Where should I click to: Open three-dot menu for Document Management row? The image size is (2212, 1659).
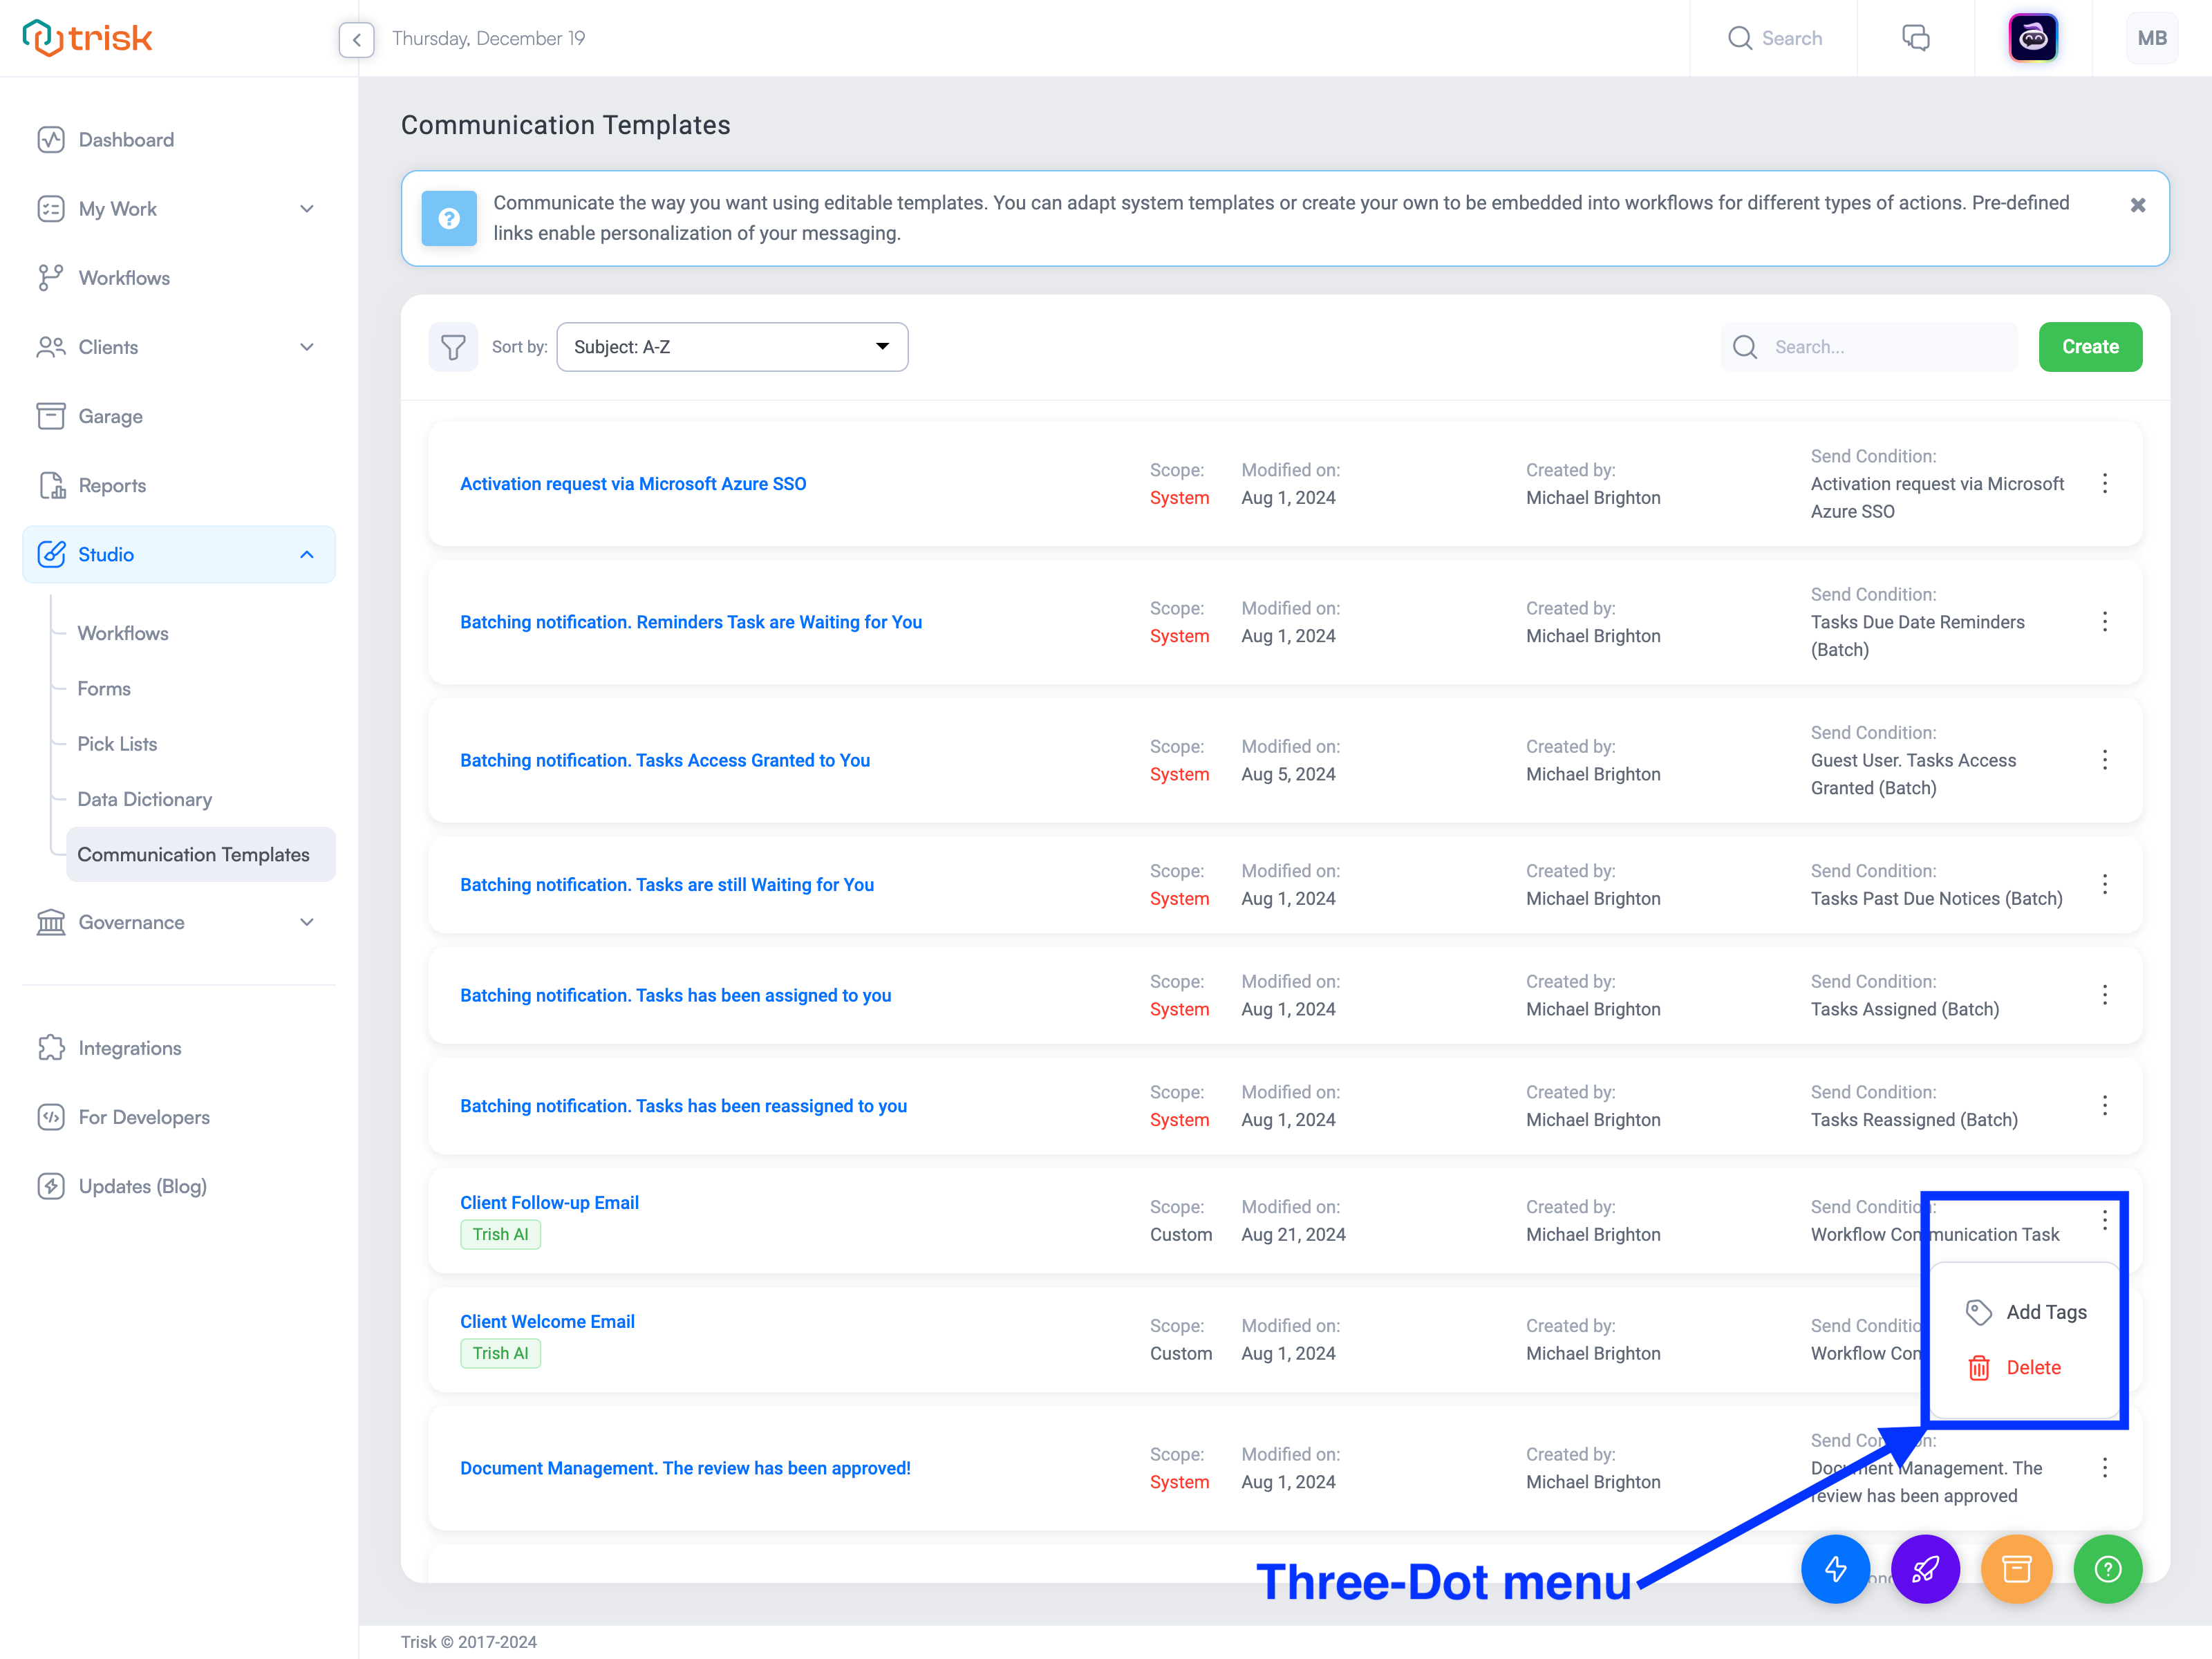pos(2104,1468)
